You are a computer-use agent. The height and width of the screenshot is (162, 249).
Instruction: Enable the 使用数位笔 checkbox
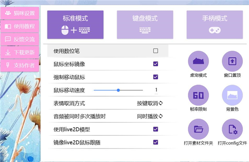[x=156, y=51]
